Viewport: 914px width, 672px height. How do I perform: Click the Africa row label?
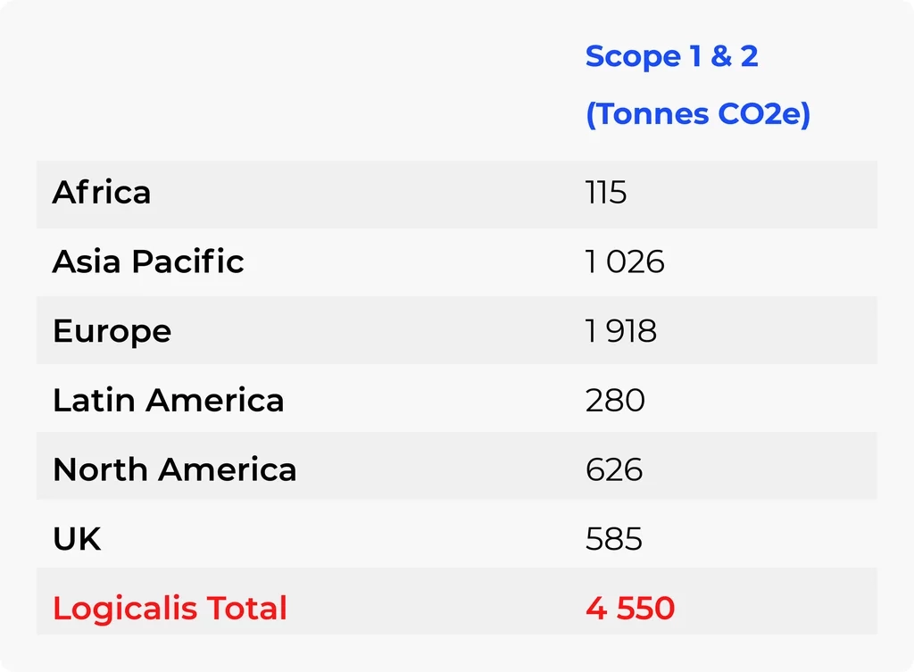(x=102, y=193)
